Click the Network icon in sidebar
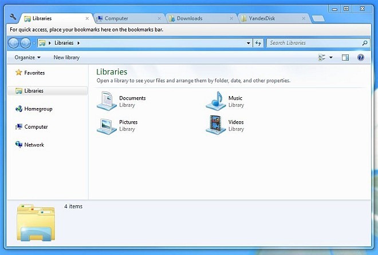Image resolution: width=378 pixels, height=255 pixels. (x=18, y=144)
